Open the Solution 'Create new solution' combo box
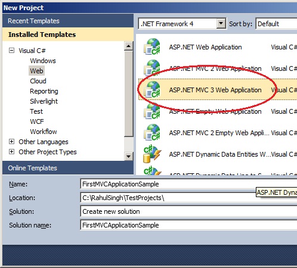 pyautogui.click(x=188, y=211)
